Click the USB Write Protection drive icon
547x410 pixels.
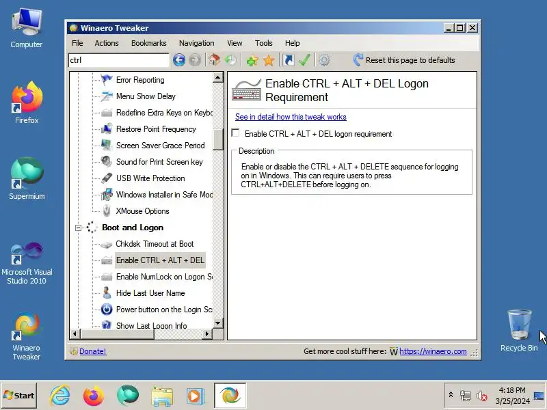click(x=107, y=178)
